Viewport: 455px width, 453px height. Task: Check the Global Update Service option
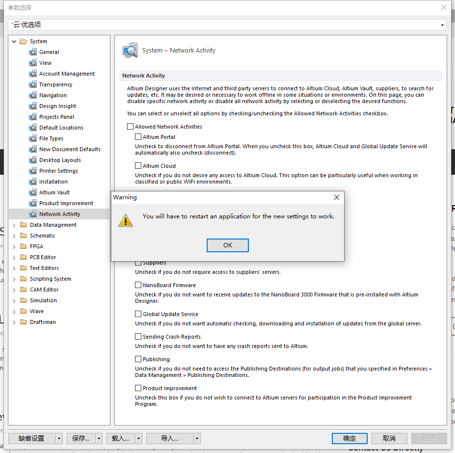(x=138, y=314)
